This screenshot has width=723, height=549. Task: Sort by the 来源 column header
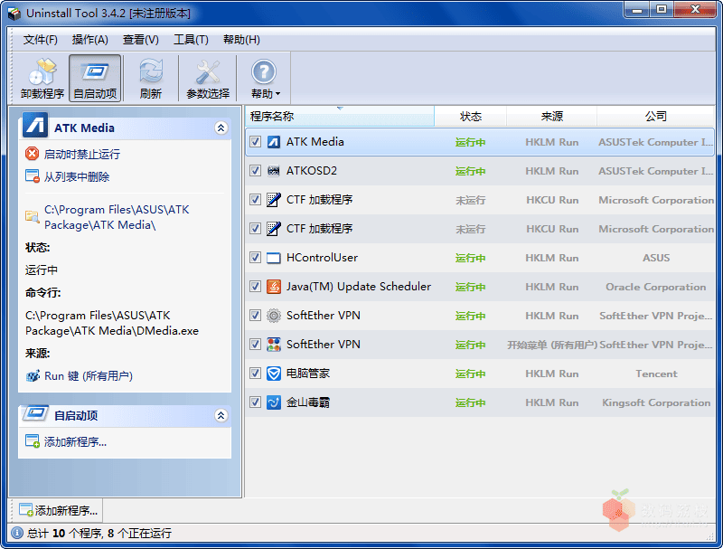click(552, 117)
